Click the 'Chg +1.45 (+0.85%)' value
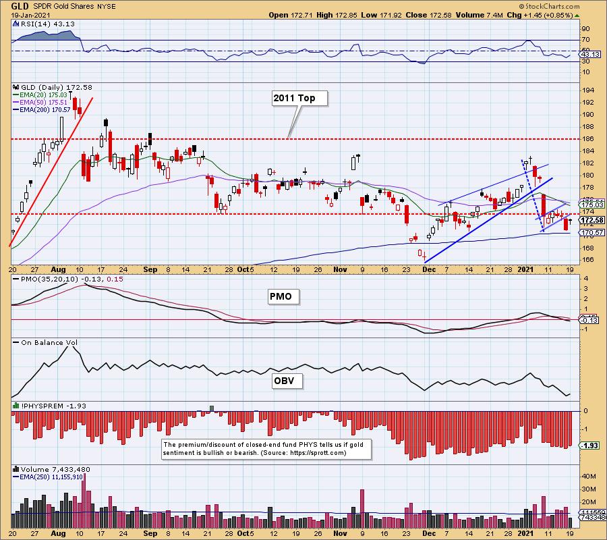 click(540, 15)
